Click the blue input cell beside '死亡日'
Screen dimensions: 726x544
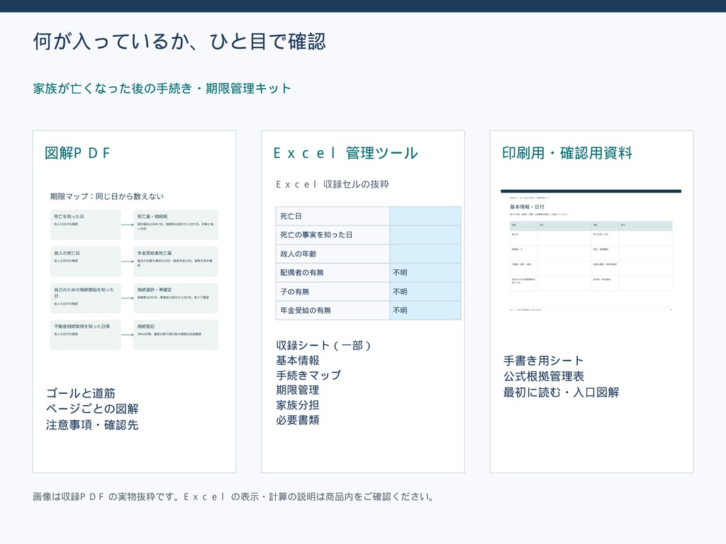point(425,216)
